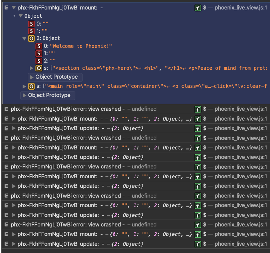Image resolution: width=270 pixels, height=253 pixels.
Task: Click function icon on last collapsed mount row
Action: coord(198,234)
